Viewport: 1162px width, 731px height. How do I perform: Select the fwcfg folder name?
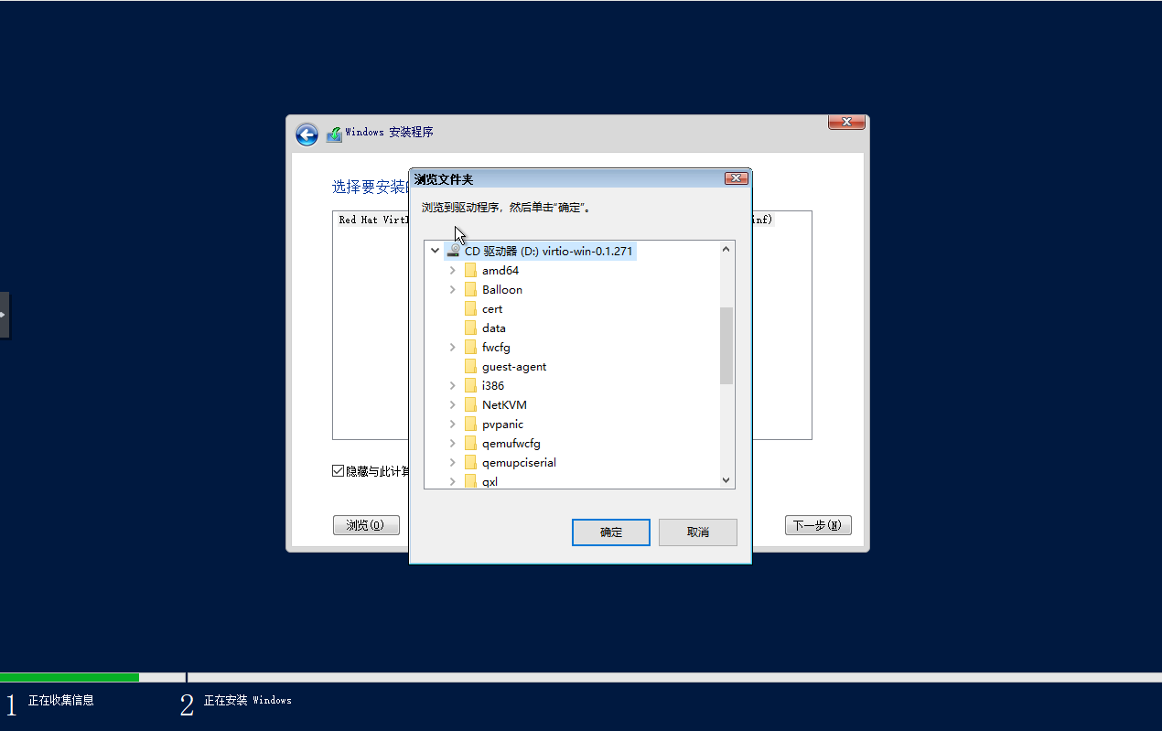[x=496, y=348]
